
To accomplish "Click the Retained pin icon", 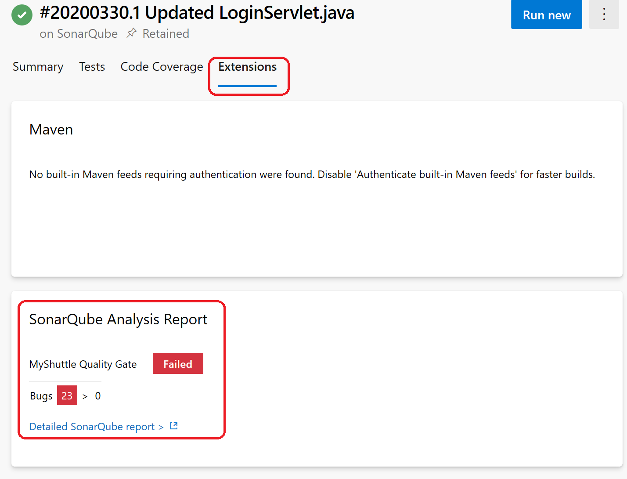I will 131,33.
